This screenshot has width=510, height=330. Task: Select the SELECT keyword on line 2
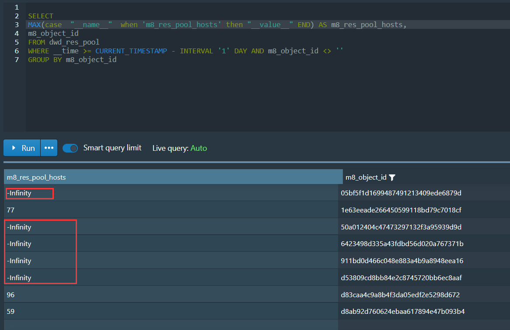click(41, 16)
